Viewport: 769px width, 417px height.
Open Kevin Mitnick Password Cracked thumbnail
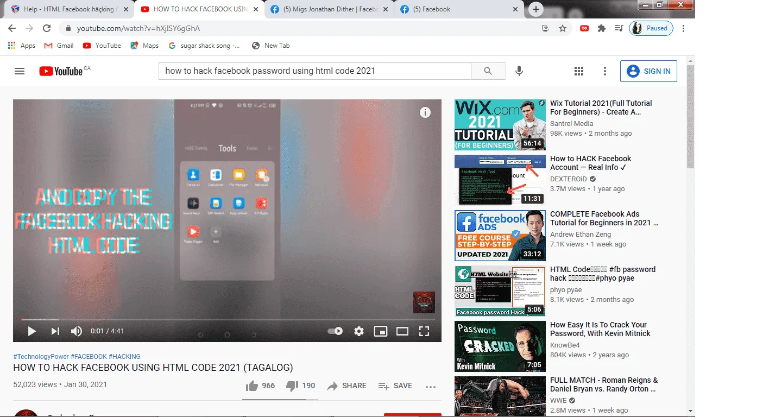500,346
